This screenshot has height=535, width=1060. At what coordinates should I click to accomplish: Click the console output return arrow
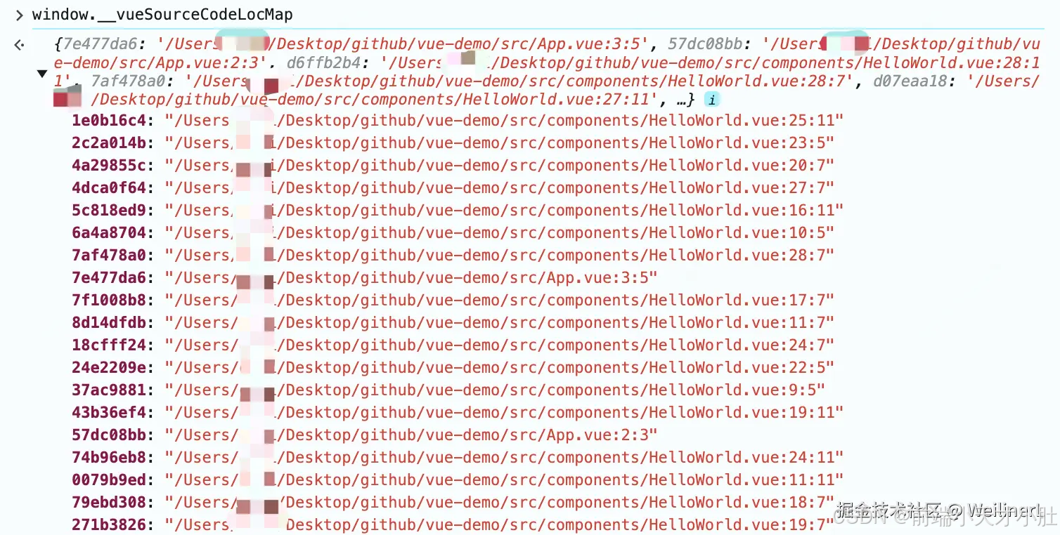pos(19,46)
